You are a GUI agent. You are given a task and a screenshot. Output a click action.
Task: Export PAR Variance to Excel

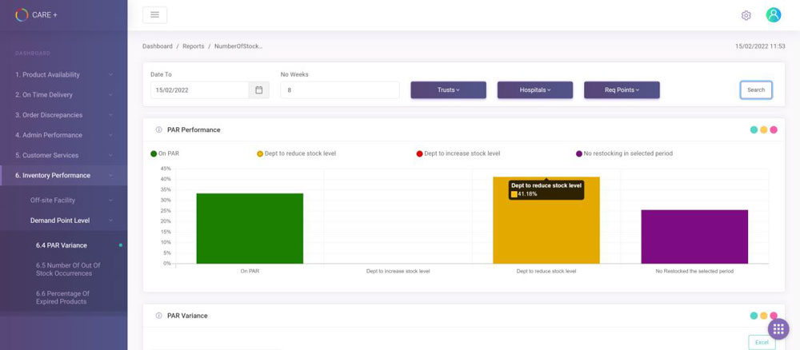(762, 342)
